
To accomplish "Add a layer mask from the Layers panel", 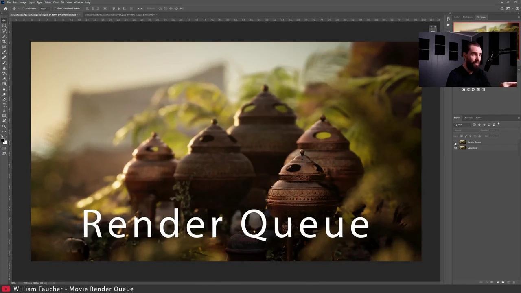I will (x=492, y=282).
